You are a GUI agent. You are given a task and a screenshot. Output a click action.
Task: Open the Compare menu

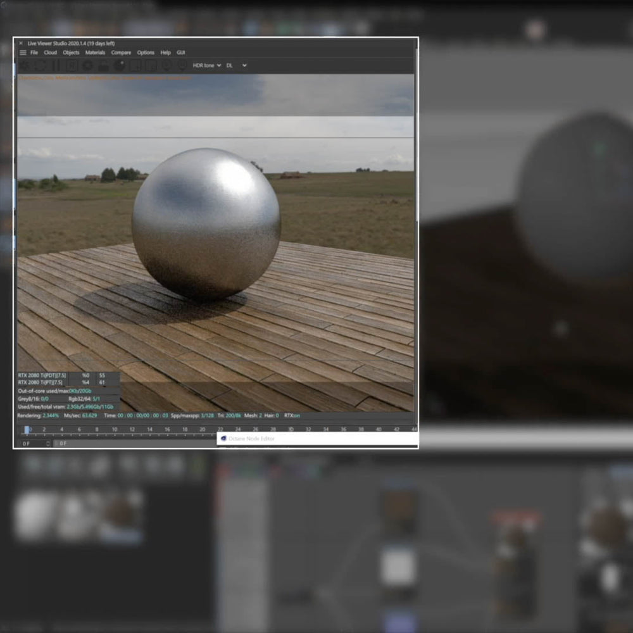(121, 53)
